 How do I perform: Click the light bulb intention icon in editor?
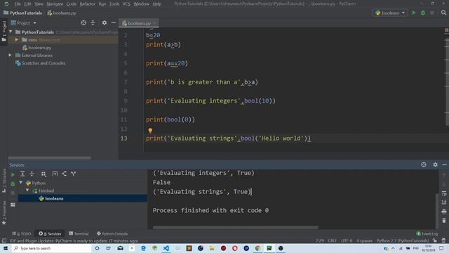[x=150, y=131]
